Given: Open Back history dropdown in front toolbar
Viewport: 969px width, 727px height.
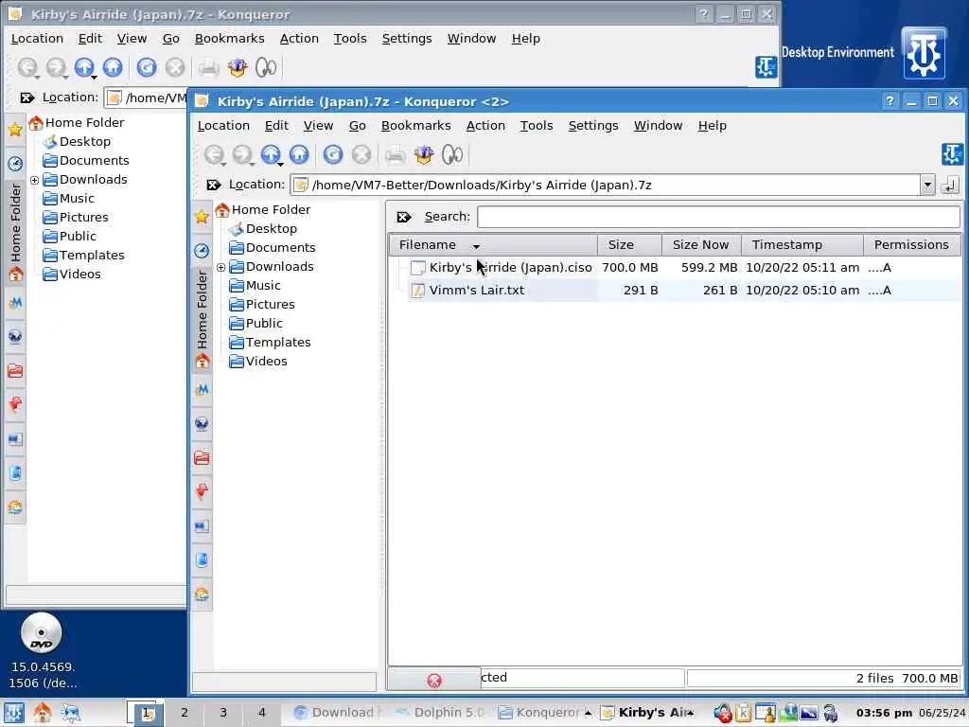Looking at the screenshot, I should point(223,164).
